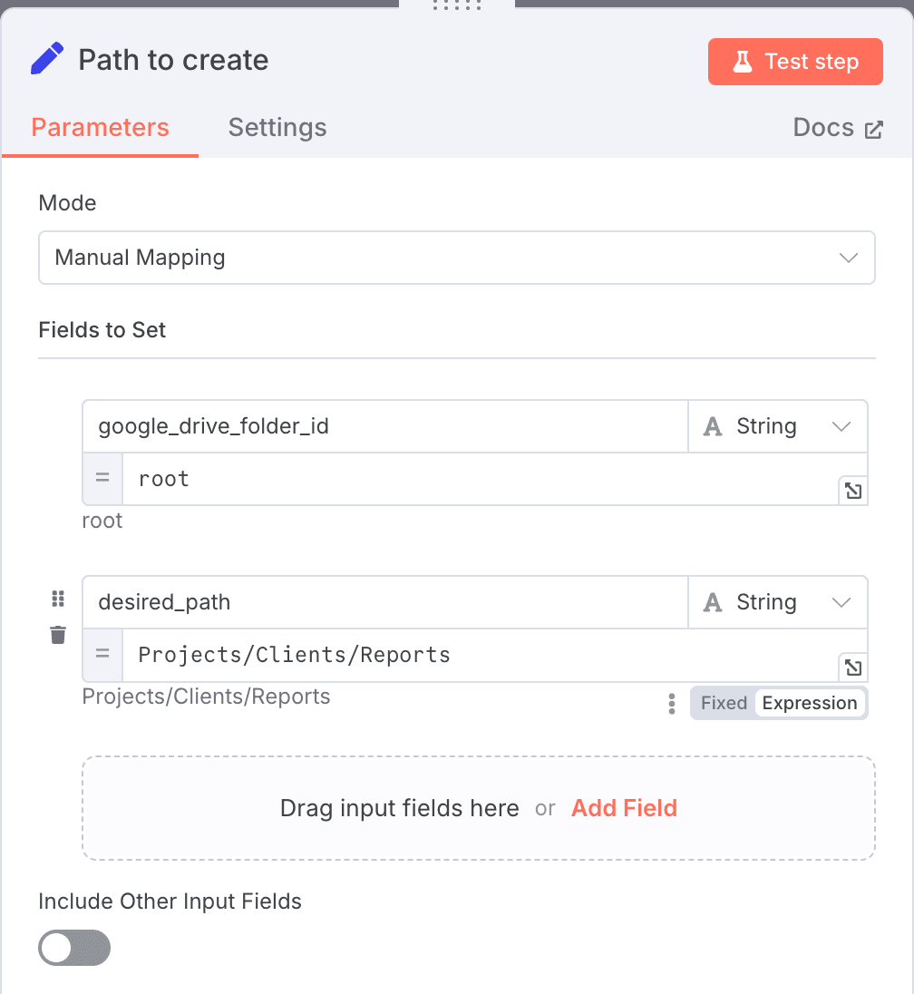Run the Test step button
The image size is (914, 994).
click(x=795, y=62)
